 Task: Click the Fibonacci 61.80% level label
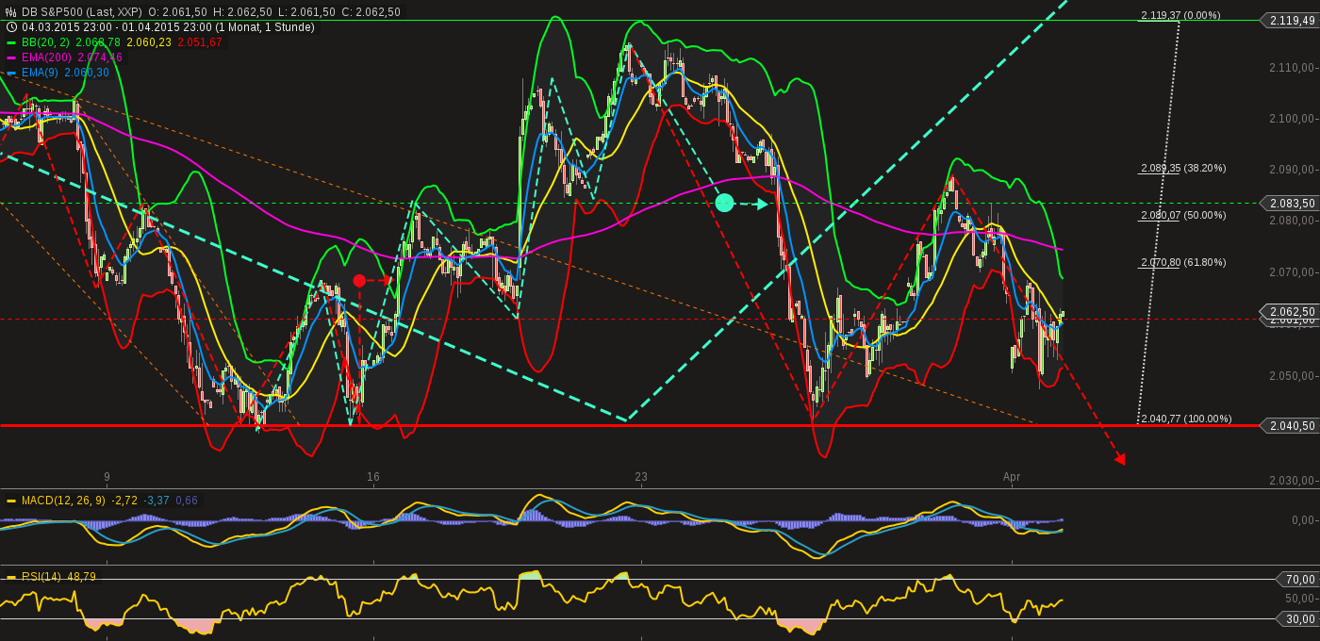tap(1182, 262)
